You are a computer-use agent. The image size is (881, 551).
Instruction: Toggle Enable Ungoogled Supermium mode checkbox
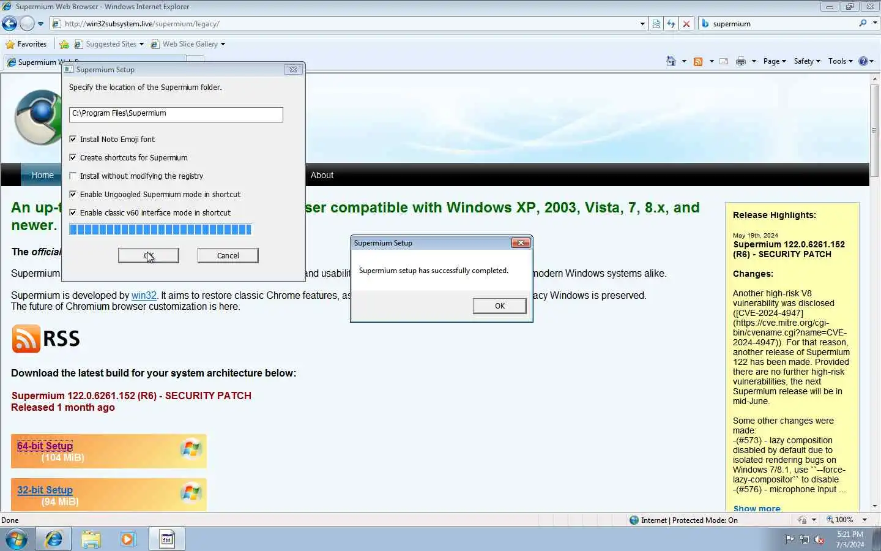73,194
